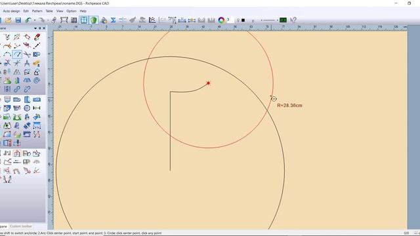
Task: Restore down the Richpeace CAD window
Action: [x=409, y=3]
